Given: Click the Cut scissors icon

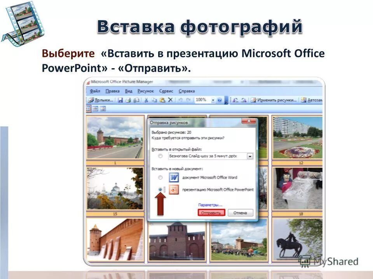Looking at the screenshot, I should tap(146, 100).
